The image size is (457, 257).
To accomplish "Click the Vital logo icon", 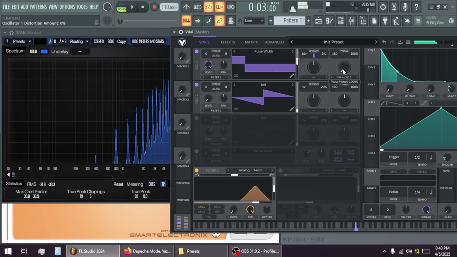I will (x=182, y=42).
